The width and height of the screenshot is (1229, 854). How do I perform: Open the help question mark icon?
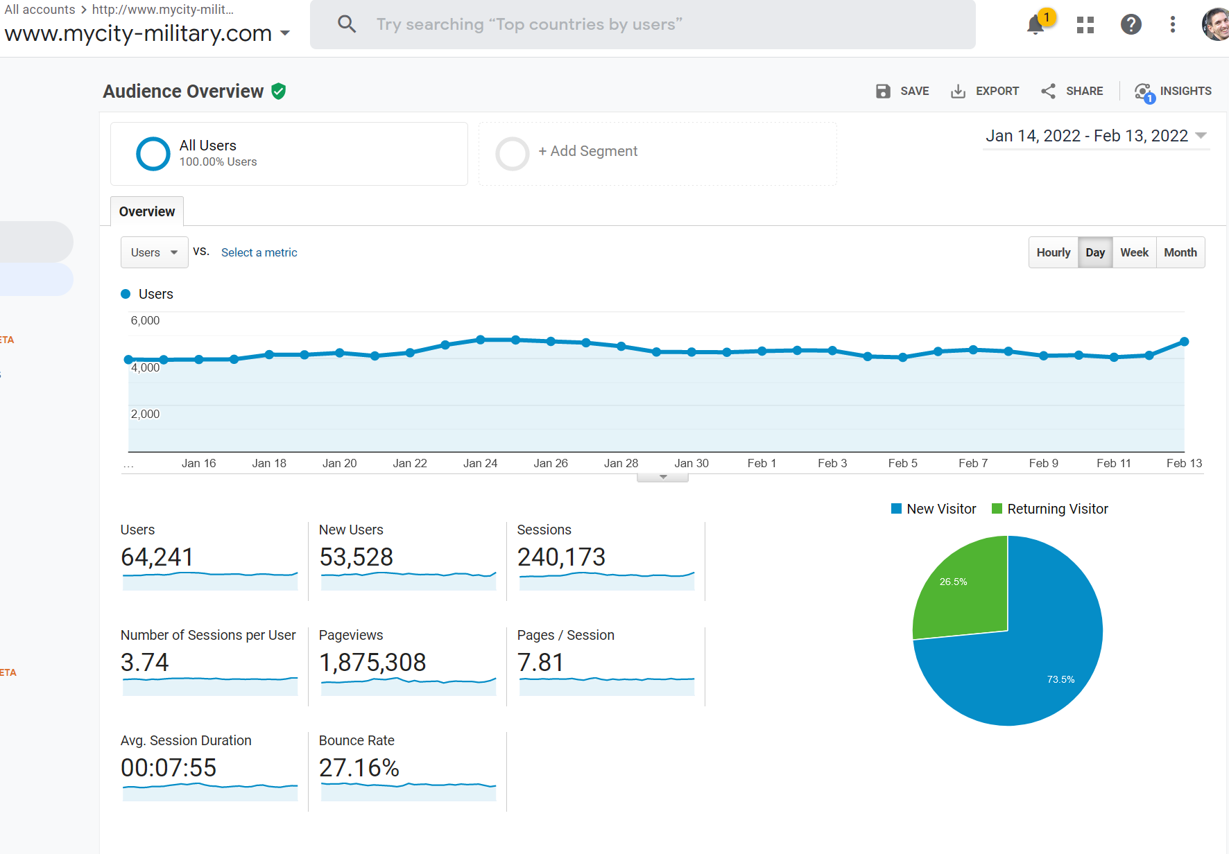pyautogui.click(x=1131, y=25)
